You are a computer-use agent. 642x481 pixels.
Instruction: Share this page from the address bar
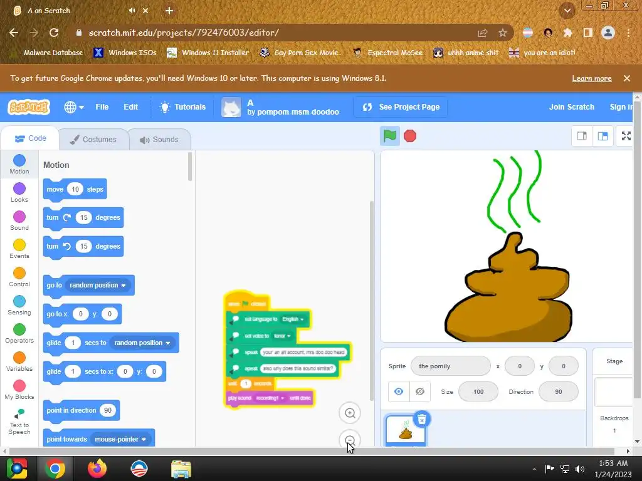[483, 33]
